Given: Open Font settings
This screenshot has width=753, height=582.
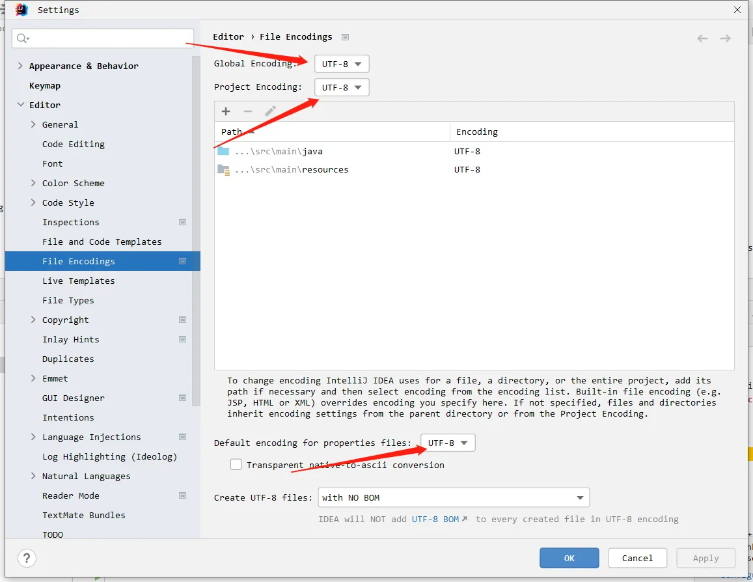Looking at the screenshot, I should (x=52, y=164).
